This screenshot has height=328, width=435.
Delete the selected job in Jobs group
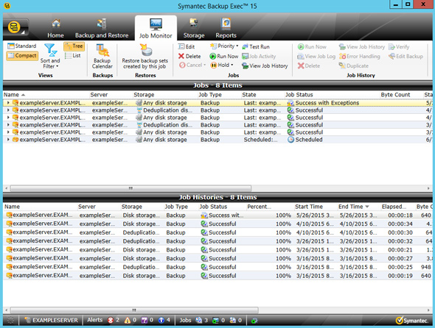click(189, 56)
